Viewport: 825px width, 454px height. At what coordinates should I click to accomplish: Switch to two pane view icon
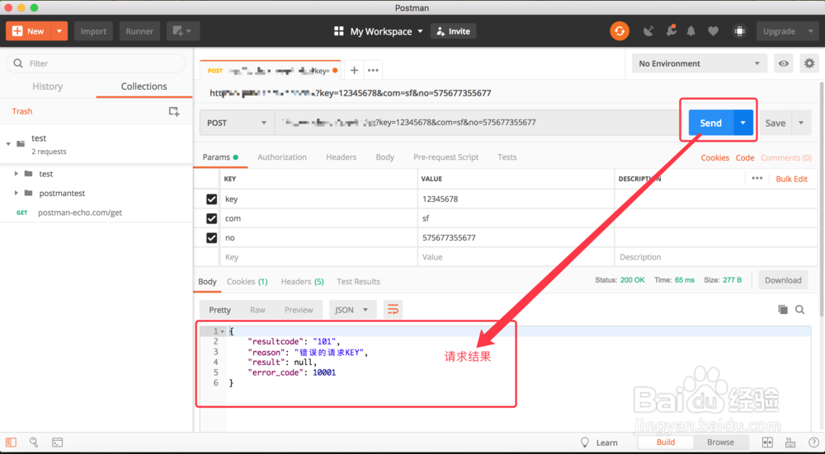767,442
